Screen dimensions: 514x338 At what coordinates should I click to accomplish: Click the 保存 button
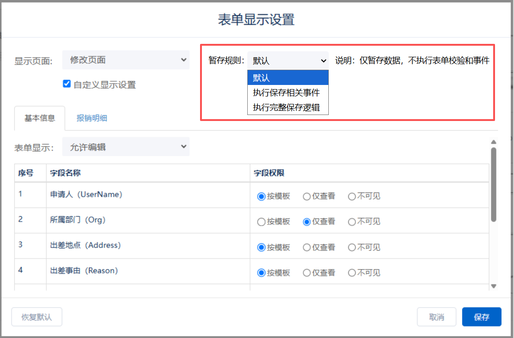[x=482, y=317]
